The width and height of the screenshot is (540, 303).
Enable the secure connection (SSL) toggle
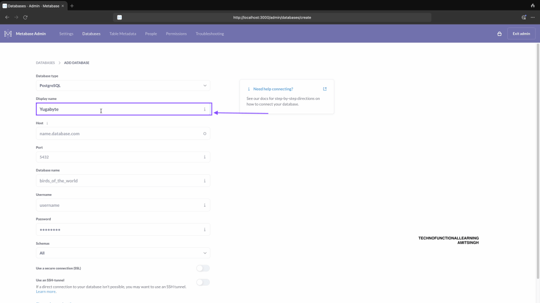[x=202, y=268]
